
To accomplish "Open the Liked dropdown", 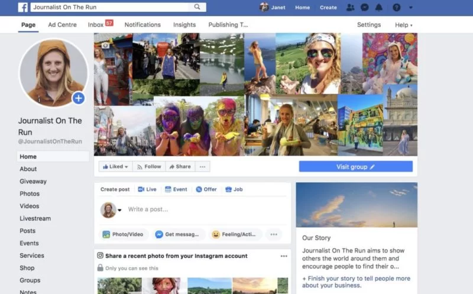I will click(x=115, y=167).
